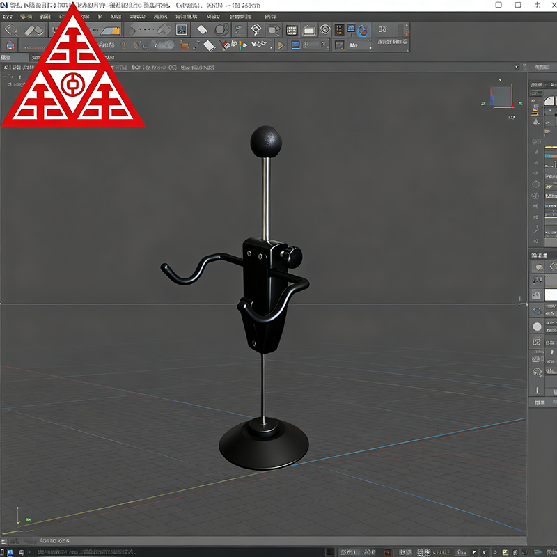The width and height of the screenshot is (557, 557).
Task: Click the calculator-style grid icon in the toolbar
Action: pyautogui.click(x=292, y=30)
